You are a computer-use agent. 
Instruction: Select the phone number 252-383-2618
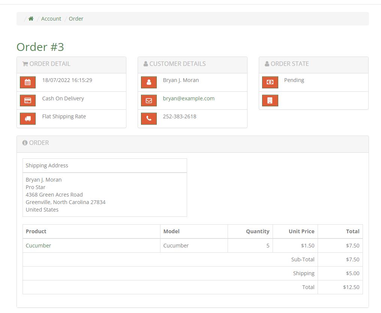179,116
